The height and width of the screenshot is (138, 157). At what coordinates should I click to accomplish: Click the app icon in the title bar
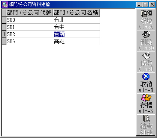click(5, 5)
